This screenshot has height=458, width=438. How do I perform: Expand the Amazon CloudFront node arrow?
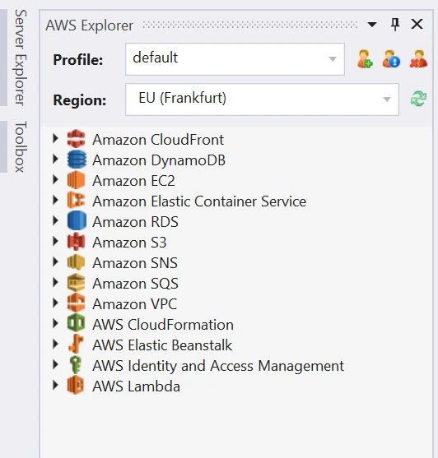pyautogui.click(x=55, y=138)
